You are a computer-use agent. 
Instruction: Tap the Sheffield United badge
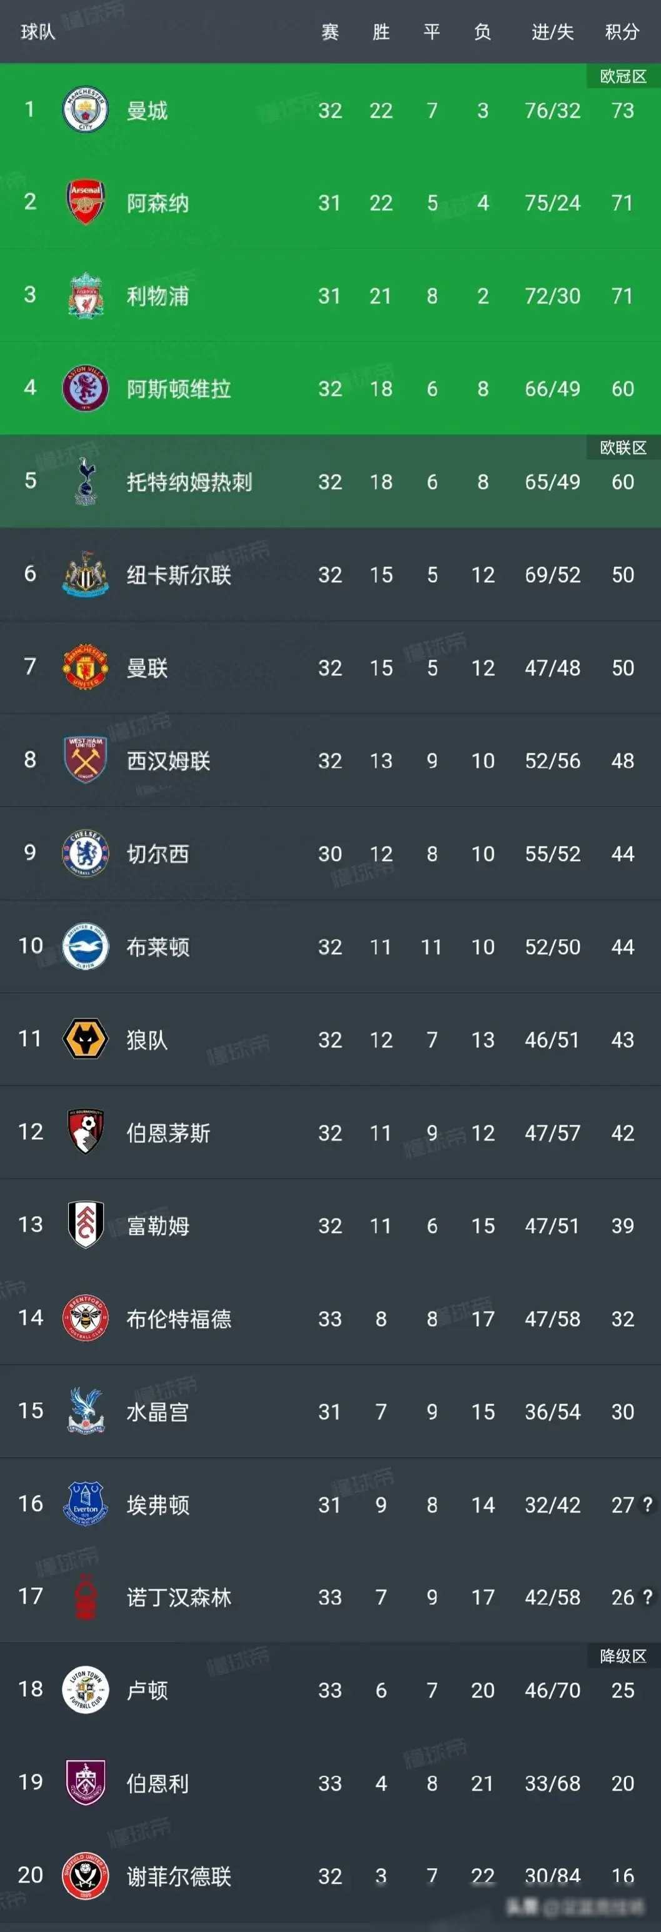(86, 1876)
